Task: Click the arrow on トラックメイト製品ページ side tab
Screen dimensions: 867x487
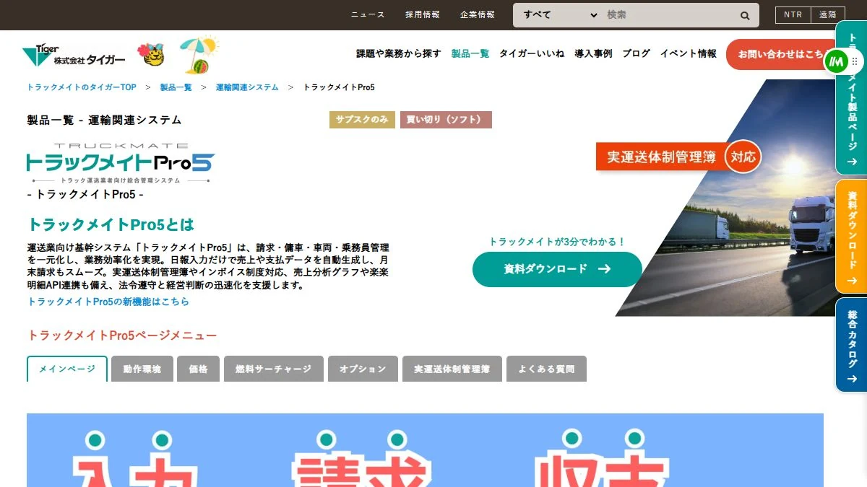Action: click(852, 162)
